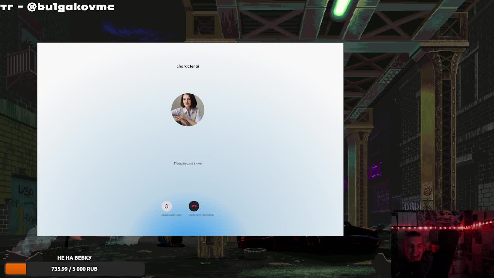
Task: Click the 'Закончить разговор' label
Action: [x=201, y=215]
